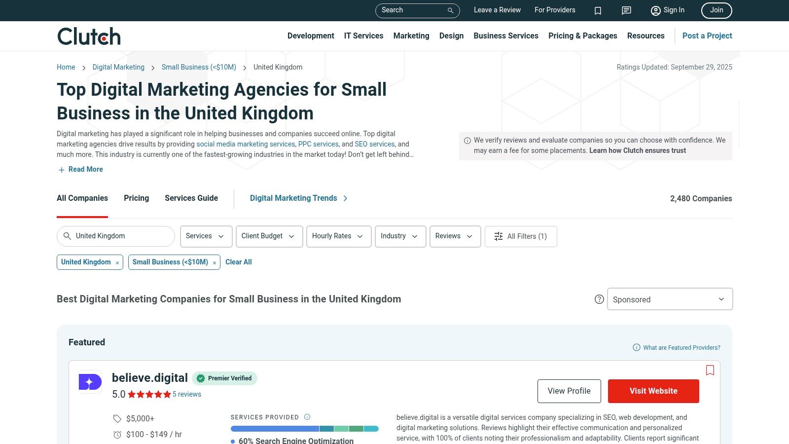Click the services breakdown color bar
Screen dimensions: 789x444
304,429
